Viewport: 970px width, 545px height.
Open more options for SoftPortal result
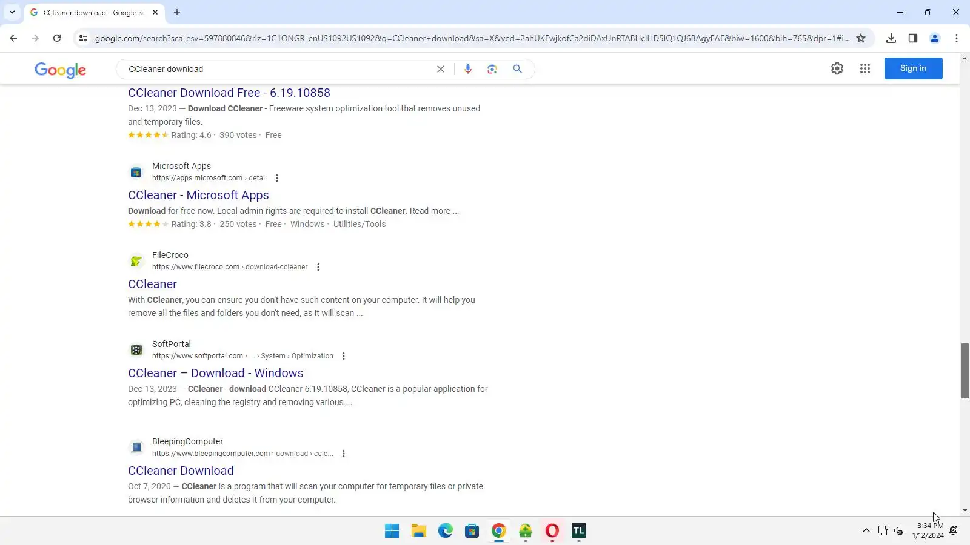click(x=344, y=356)
